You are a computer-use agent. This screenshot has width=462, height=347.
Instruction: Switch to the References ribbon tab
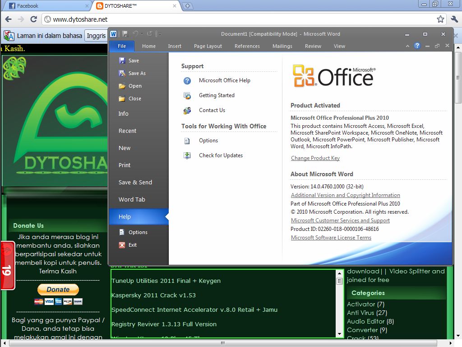click(247, 46)
